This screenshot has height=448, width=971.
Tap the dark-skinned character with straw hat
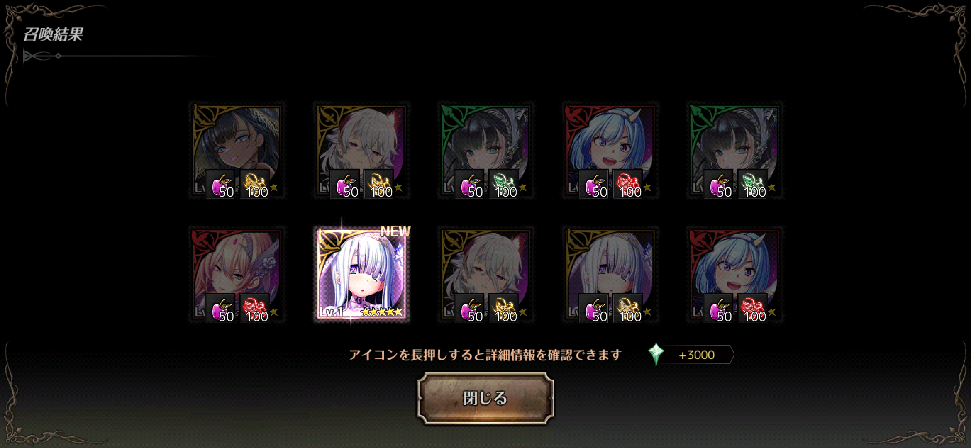[x=237, y=149]
